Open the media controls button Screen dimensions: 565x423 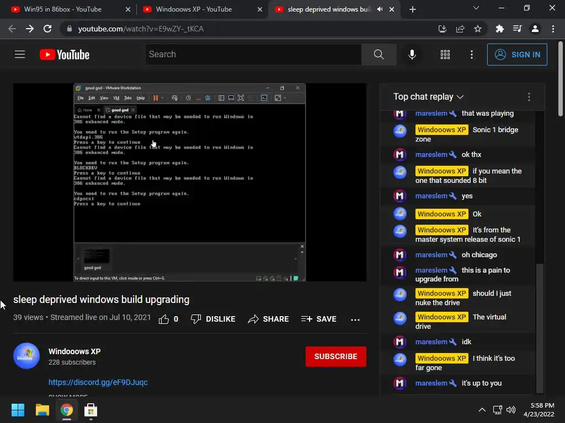coord(517,29)
